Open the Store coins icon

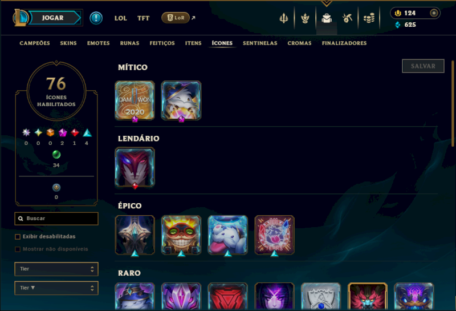(x=369, y=18)
